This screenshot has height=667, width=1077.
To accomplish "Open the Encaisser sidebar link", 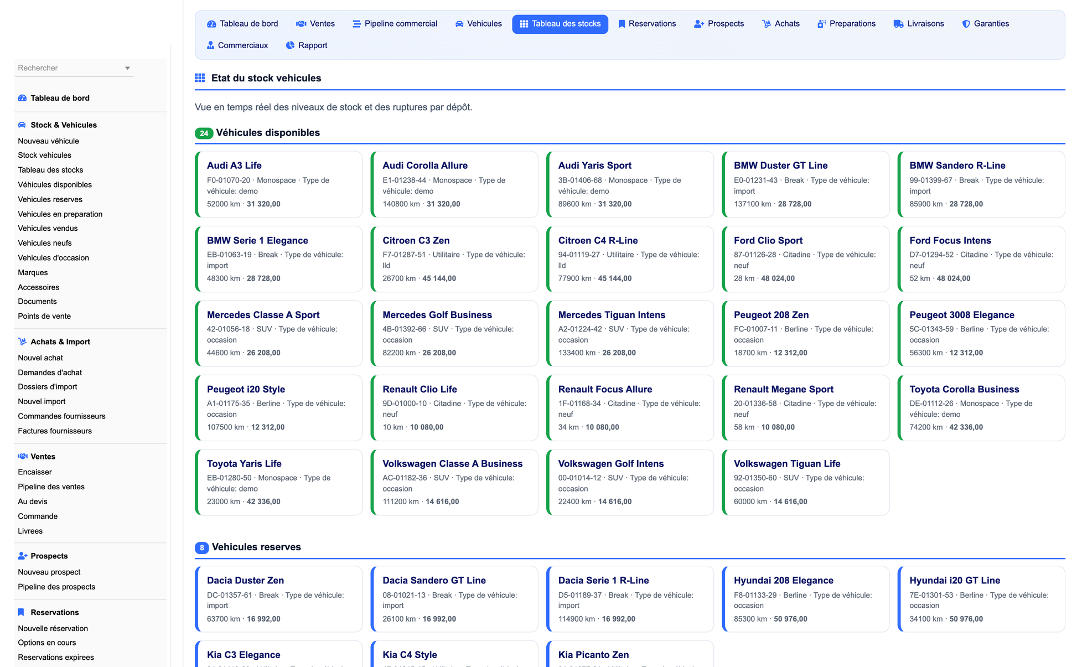I will pyautogui.click(x=35, y=472).
